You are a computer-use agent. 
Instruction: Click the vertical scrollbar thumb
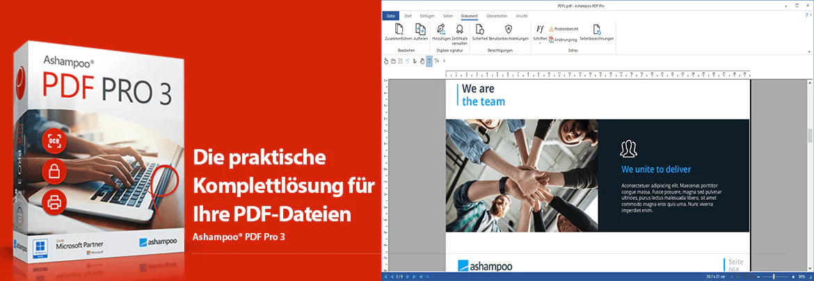[x=809, y=135]
